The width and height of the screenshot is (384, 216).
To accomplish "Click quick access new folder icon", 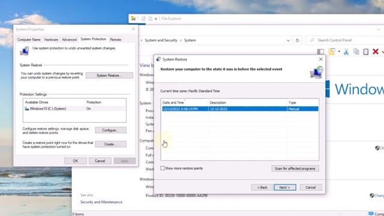I will pyautogui.click(x=150, y=19).
